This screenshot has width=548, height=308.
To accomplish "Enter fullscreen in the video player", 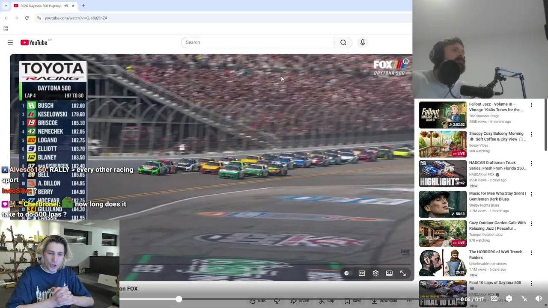I will click(x=403, y=273).
